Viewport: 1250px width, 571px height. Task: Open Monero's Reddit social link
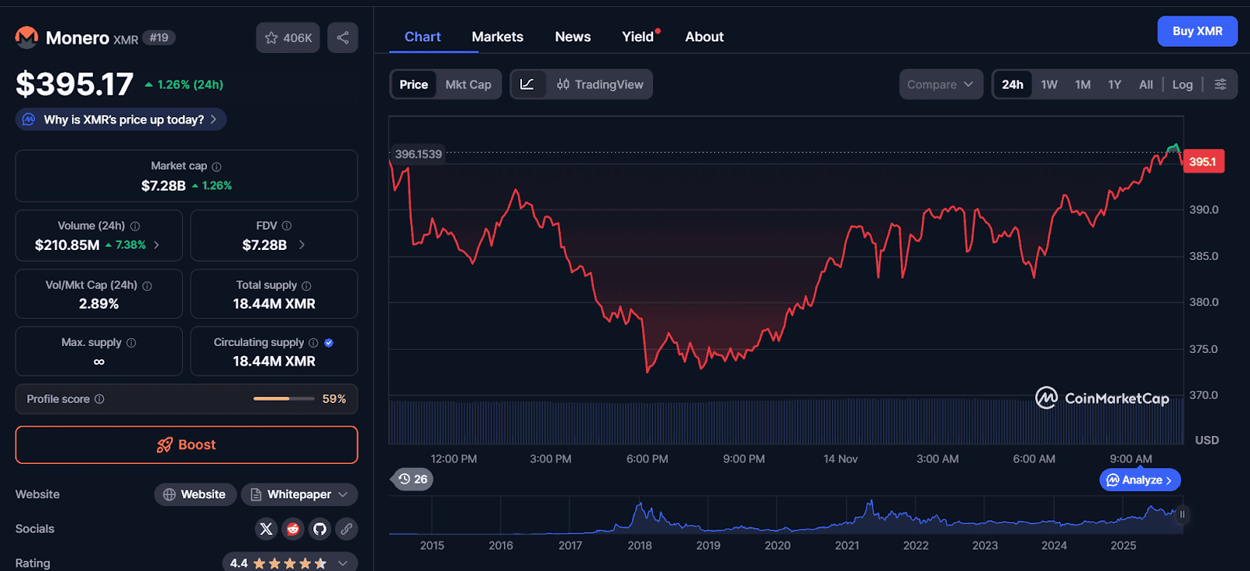293,529
